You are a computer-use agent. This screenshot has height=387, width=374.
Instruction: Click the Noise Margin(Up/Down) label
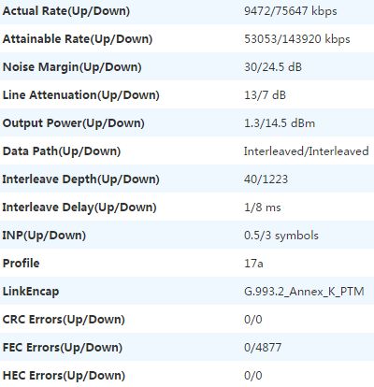pyautogui.click(x=72, y=67)
